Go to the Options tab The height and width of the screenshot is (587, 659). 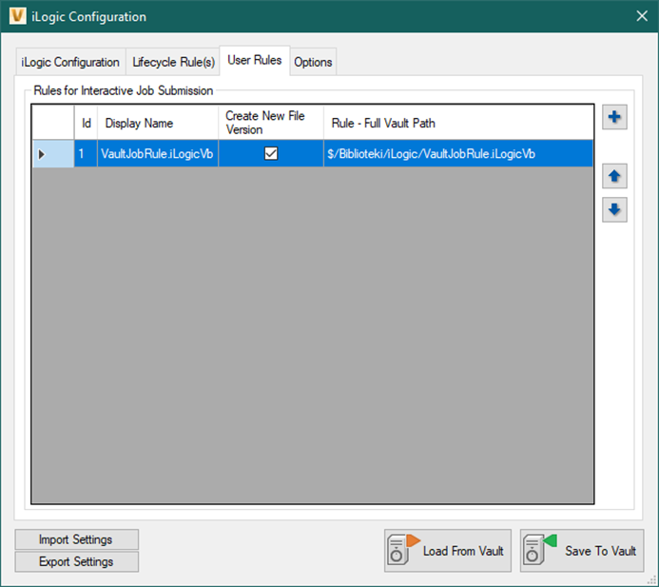tap(313, 62)
